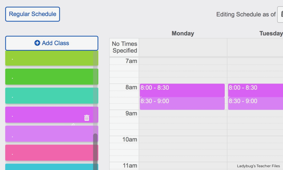Click the Tuesday column header

click(x=271, y=34)
